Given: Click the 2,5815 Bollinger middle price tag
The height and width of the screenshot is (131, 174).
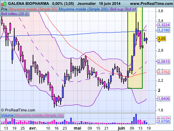Looking at the screenshot, I should coord(164,61).
